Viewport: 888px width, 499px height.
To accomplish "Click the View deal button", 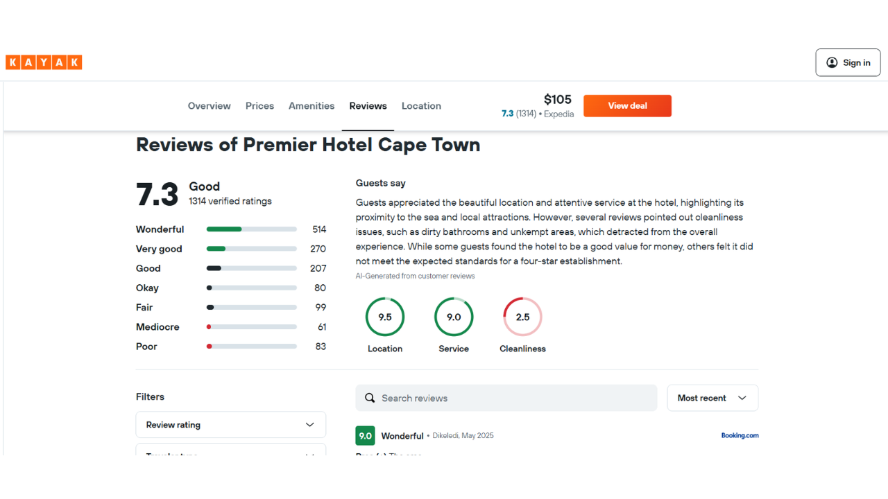I will [x=627, y=105].
